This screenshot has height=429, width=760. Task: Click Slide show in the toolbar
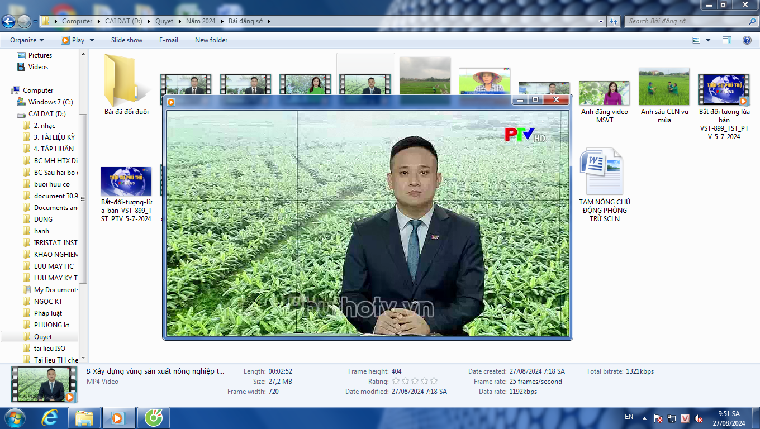click(126, 40)
